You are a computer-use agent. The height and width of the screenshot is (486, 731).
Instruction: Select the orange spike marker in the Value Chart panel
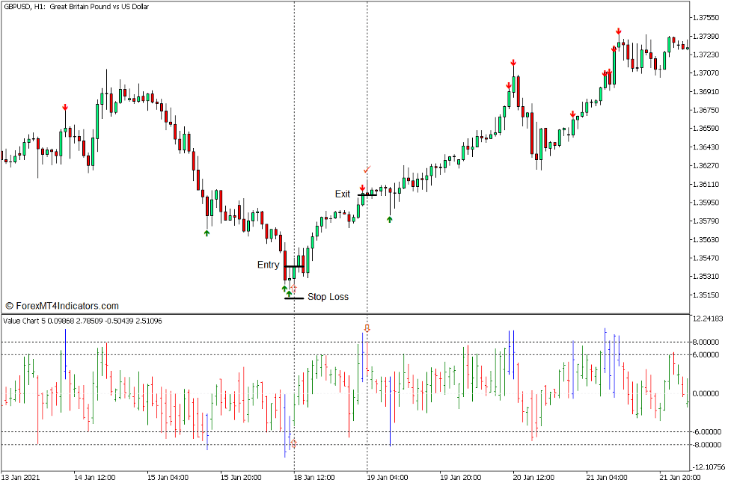[366, 327]
